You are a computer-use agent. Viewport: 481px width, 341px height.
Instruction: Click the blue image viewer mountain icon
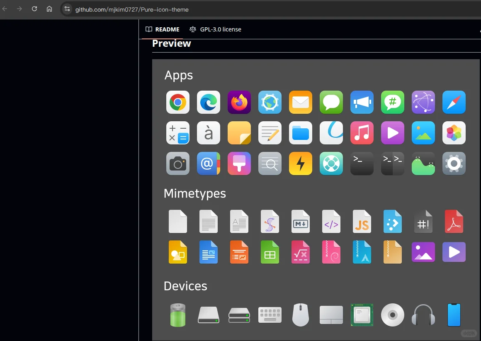tap(423, 133)
